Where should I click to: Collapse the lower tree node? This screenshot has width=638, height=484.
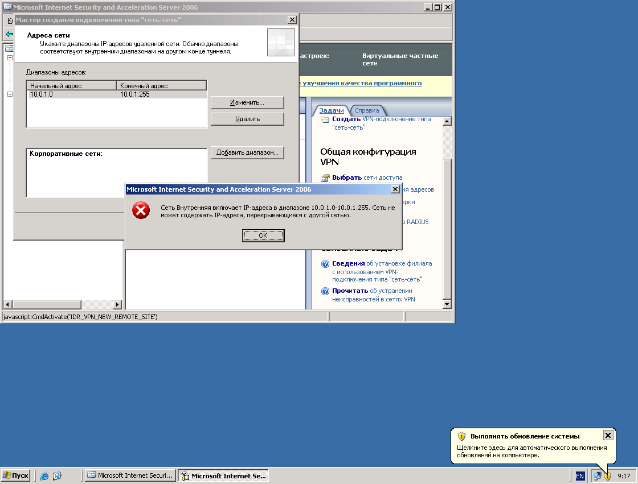pos(10,94)
